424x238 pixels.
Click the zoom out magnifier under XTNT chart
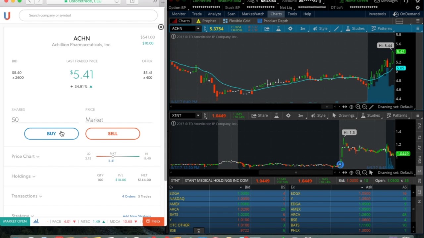pyautogui.click(x=365, y=173)
